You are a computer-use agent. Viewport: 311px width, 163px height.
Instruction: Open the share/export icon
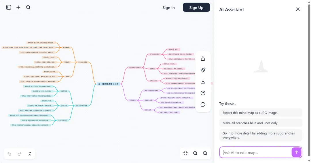(x=203, y=59)
